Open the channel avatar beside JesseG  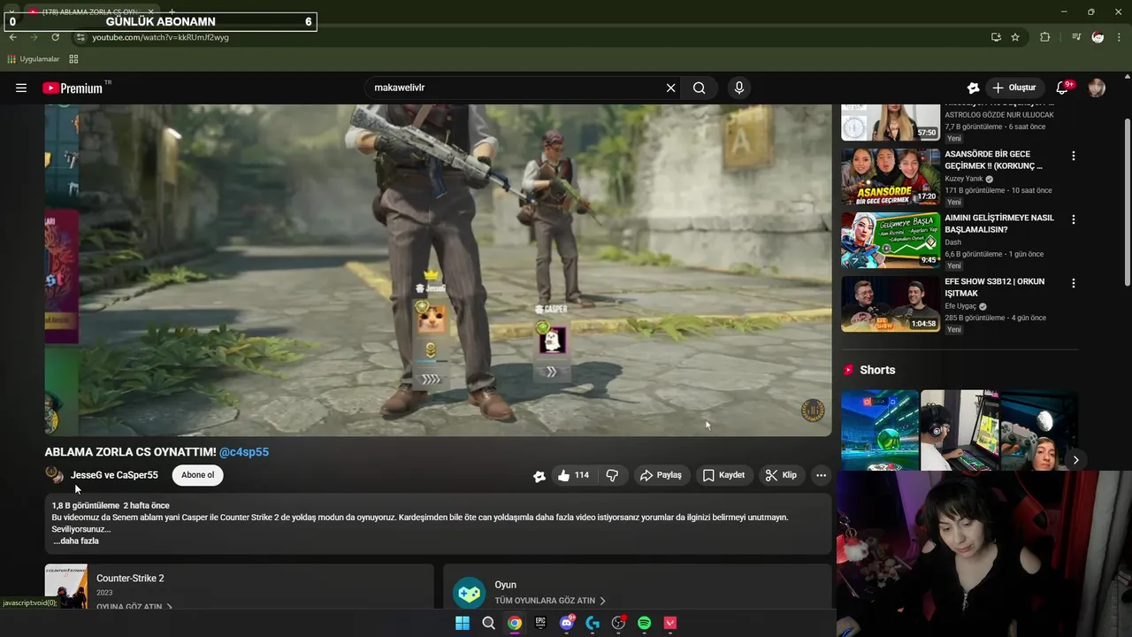55,475
